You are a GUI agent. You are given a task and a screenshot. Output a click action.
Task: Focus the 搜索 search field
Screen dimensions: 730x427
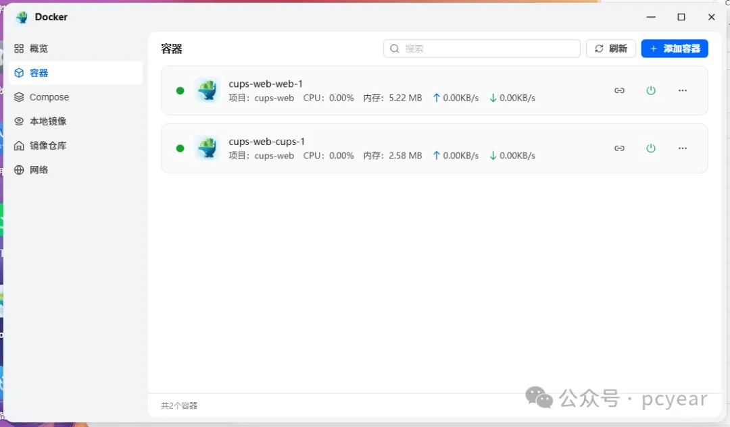pyautogui.click(x=482, y=49)
